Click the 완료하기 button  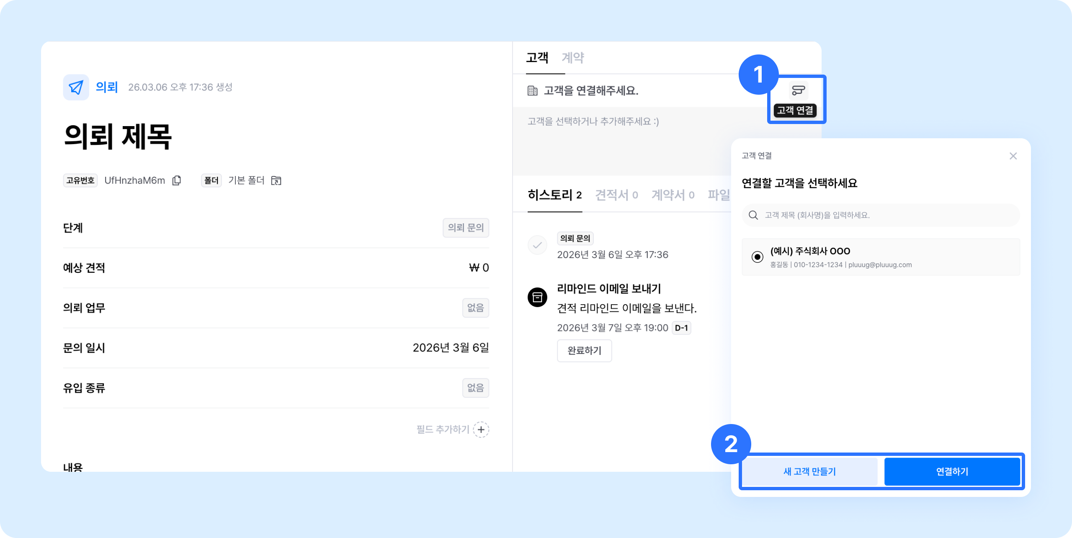[584, 350]
